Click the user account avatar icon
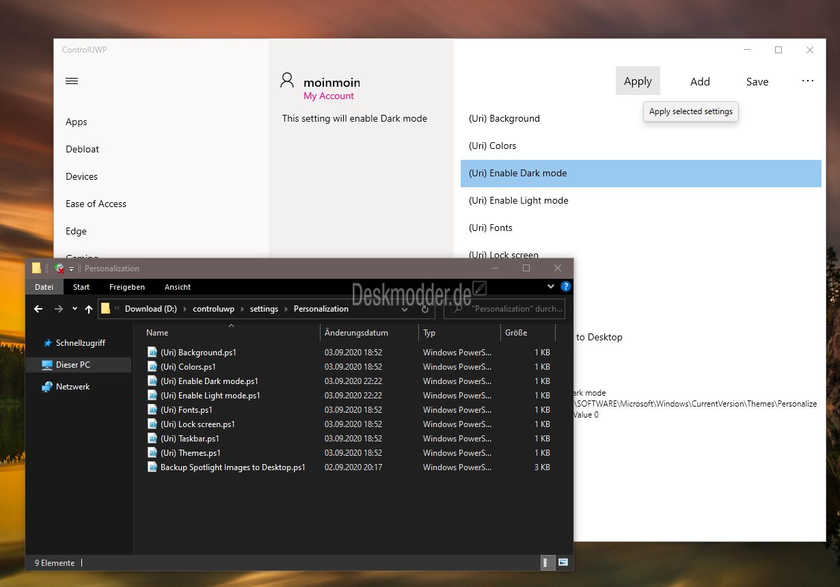This screenshot has height=587, width=840. point(288,81)
